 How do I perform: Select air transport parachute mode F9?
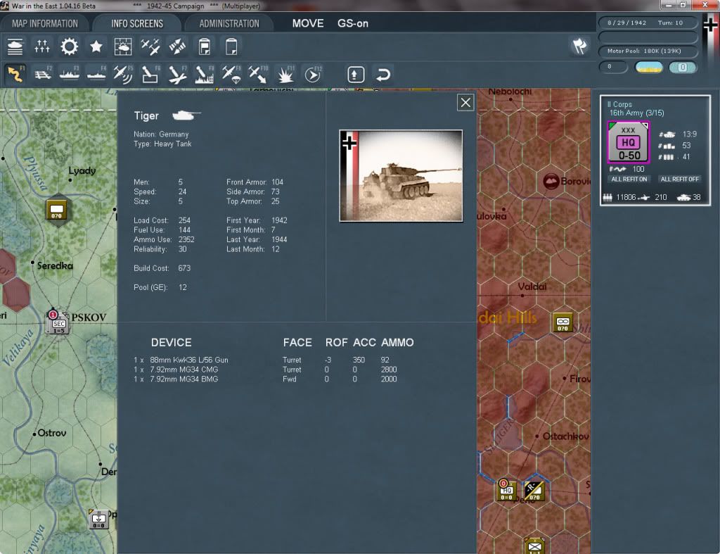(231, 75)
